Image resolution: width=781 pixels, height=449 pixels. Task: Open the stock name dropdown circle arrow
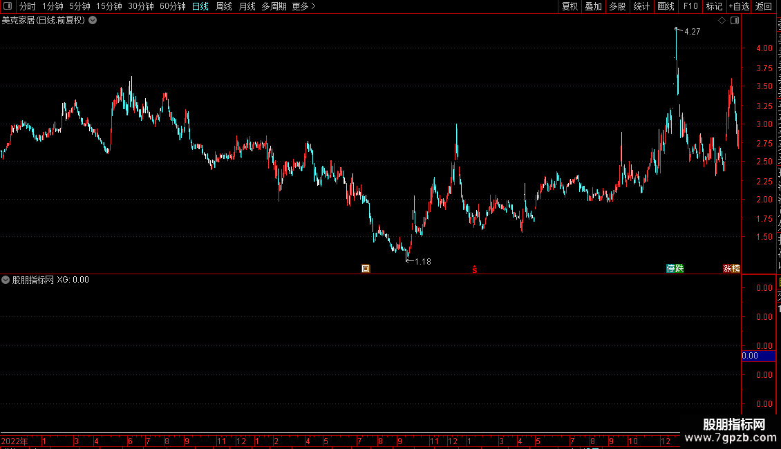(93, 21)
